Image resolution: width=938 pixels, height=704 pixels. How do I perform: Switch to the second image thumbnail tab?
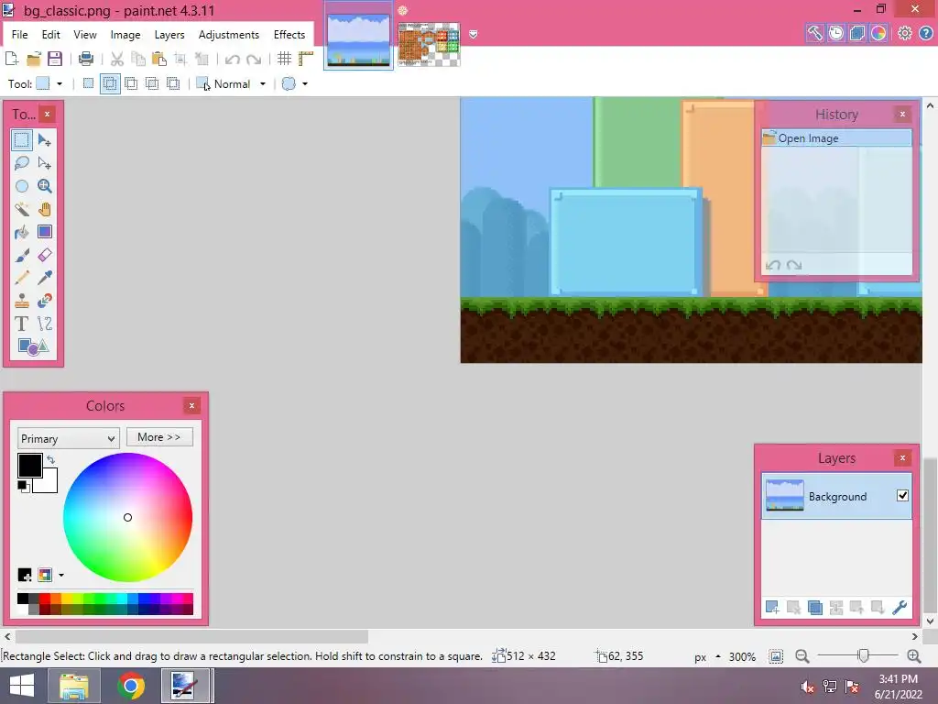429,44
